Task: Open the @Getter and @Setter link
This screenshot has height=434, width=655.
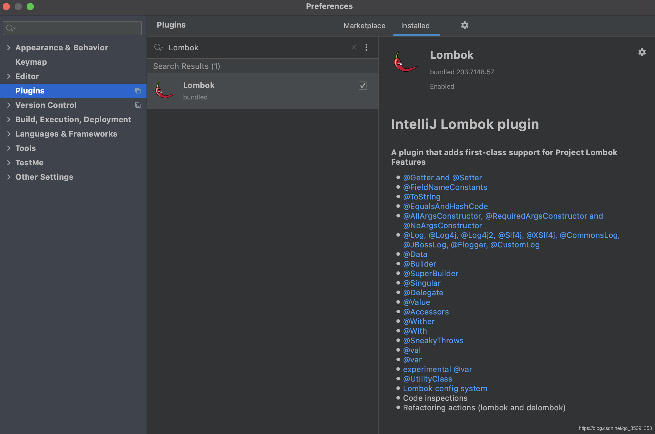Action: tap(442, 178)
